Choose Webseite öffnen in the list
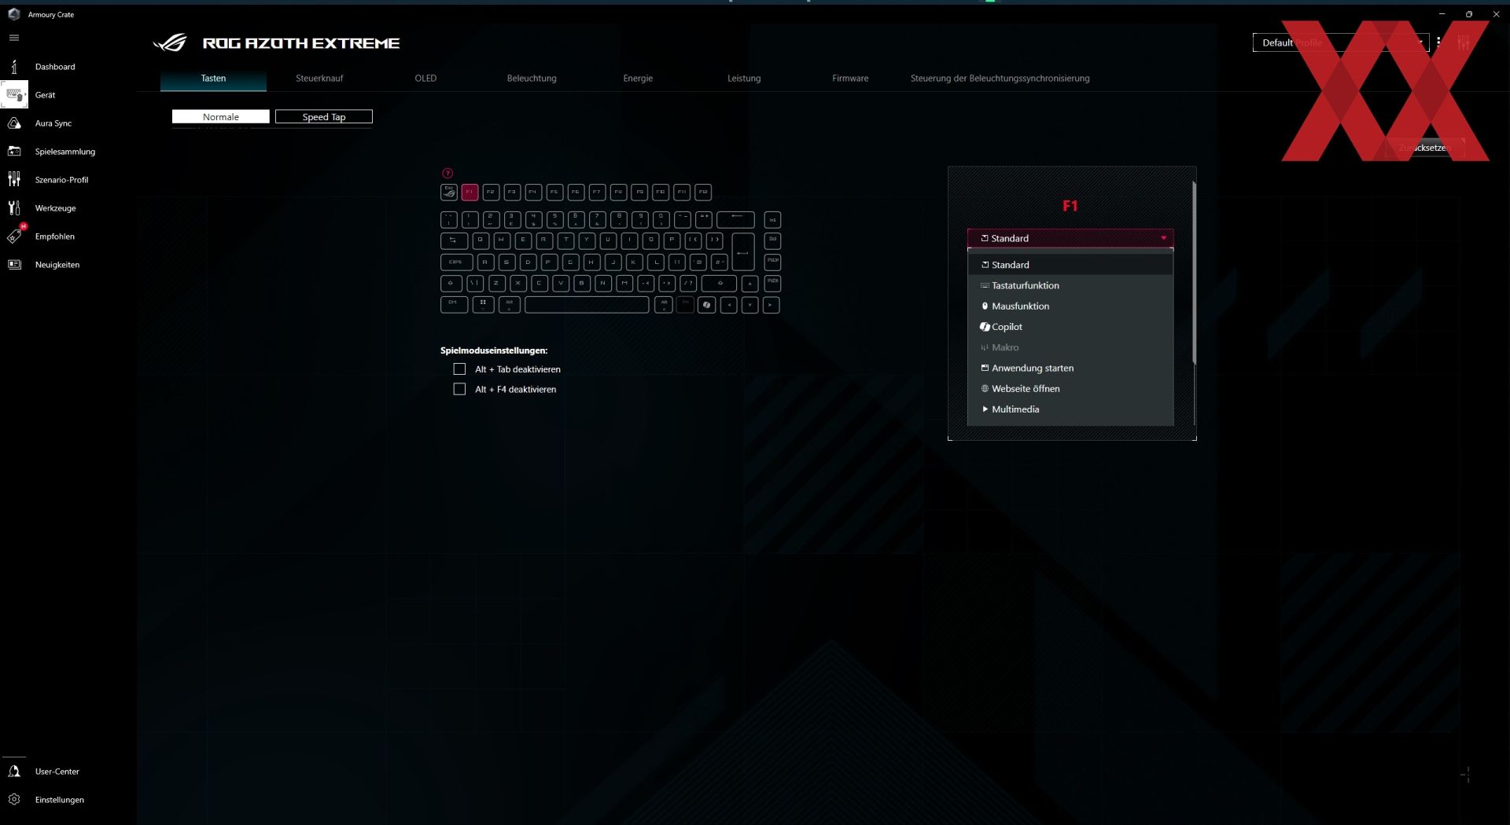1510x825 pixels. point(1070,389)
